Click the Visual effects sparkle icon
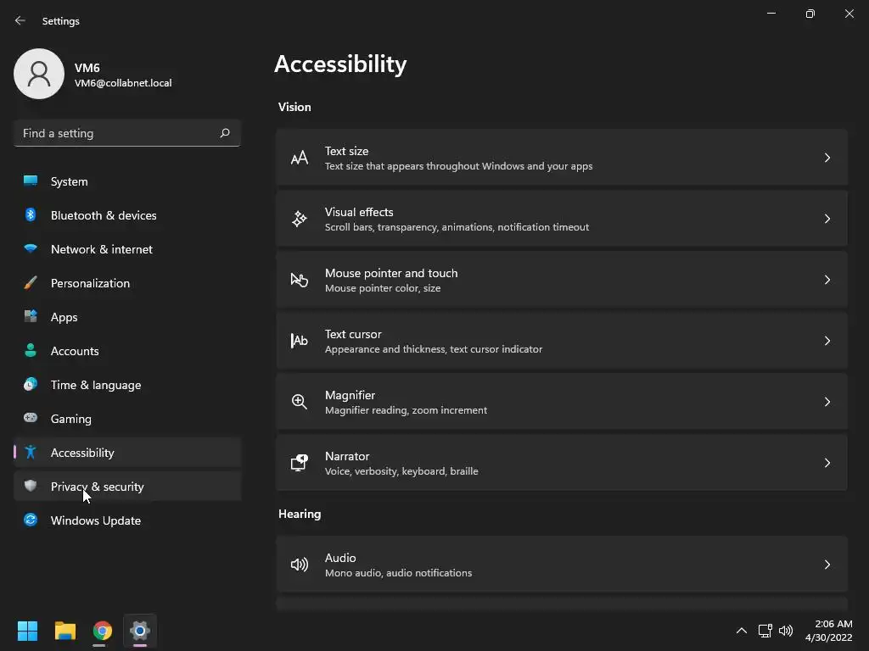 click(300, 219)
